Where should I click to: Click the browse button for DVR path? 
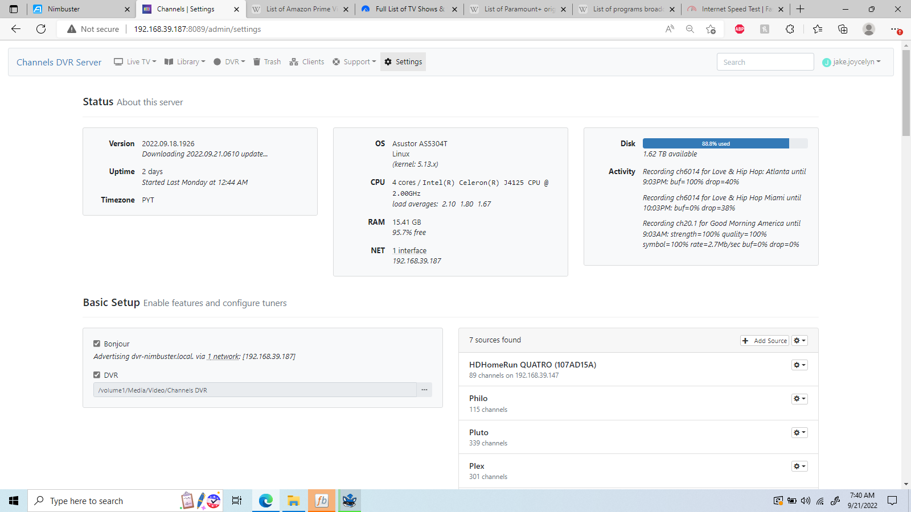tap(424, 390)
